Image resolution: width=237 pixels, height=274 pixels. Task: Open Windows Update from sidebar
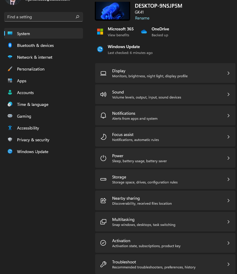click(43, 152)
